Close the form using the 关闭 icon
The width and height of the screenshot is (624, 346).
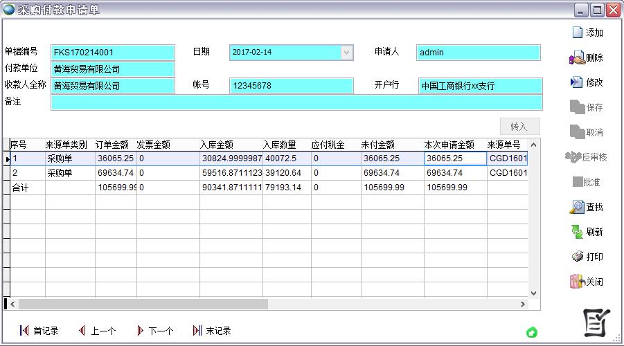[x=577, y=282]
